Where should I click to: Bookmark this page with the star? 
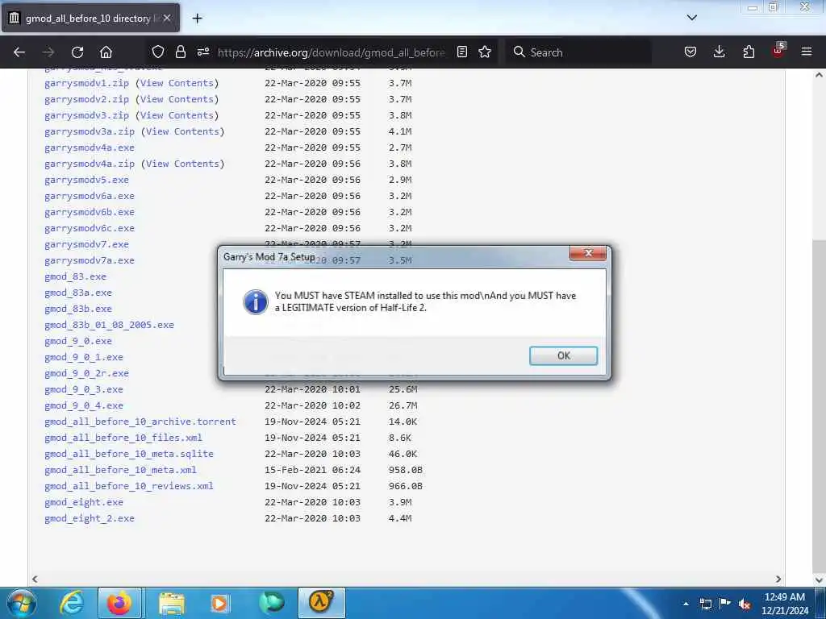click(x=485, y=52)
